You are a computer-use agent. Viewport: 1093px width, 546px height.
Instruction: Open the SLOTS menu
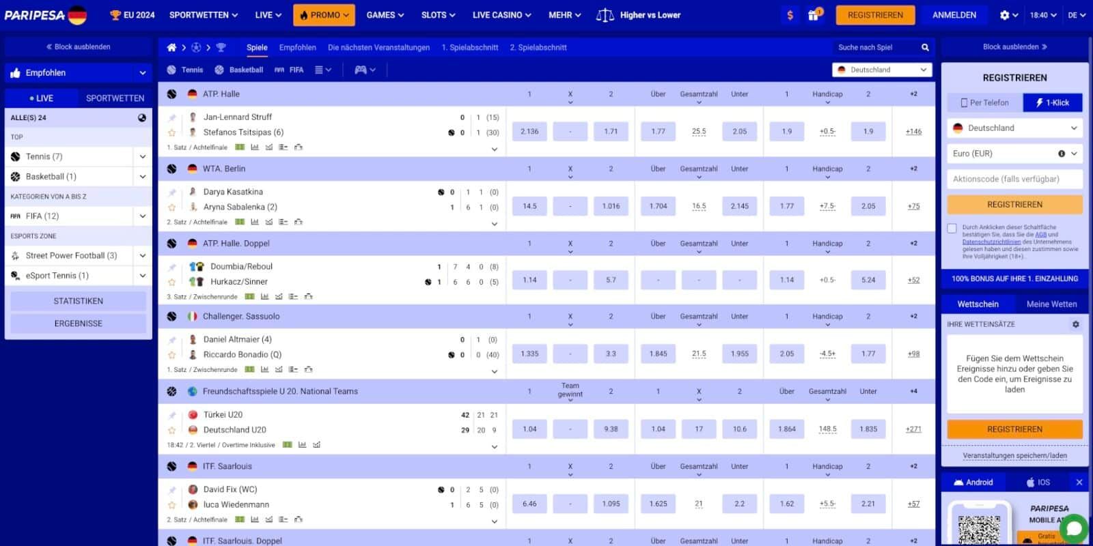[x=438, y=15]
